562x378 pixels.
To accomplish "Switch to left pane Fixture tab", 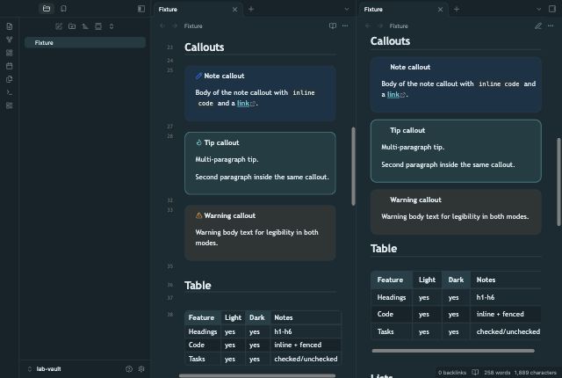I will [198, 10].
